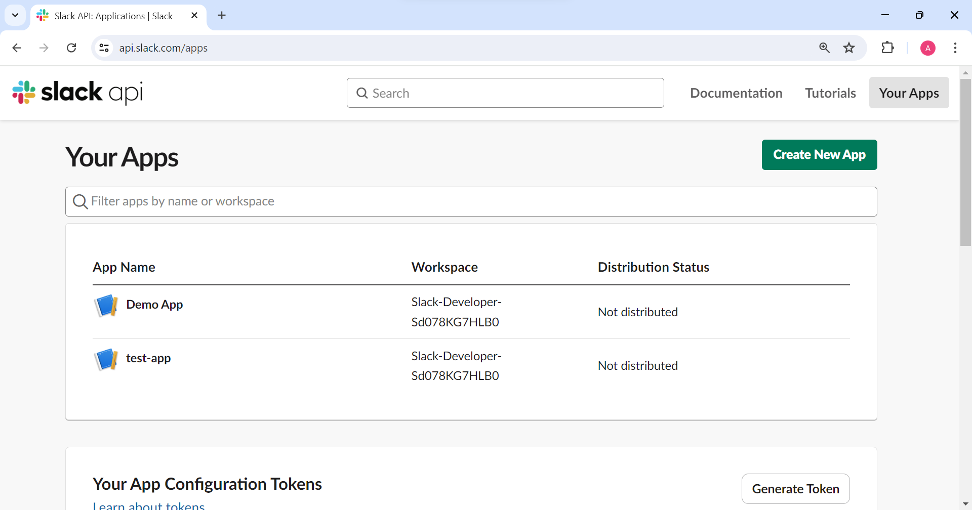Close the Slack API tab
972x510 pixels.
coord(194,16)
